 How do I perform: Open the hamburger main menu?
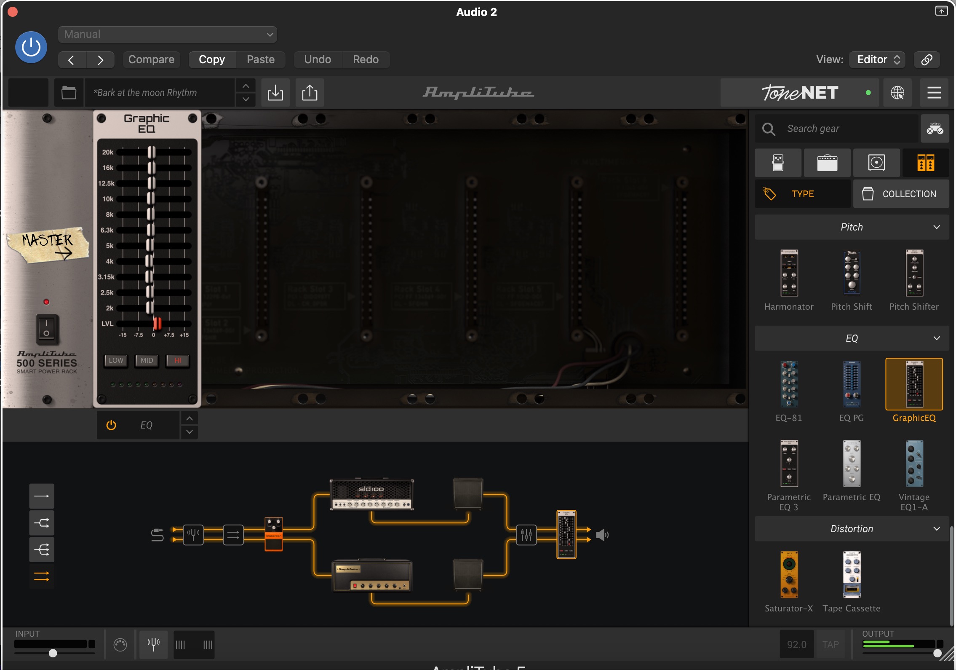pyautogui.click(x=934, y=93)
